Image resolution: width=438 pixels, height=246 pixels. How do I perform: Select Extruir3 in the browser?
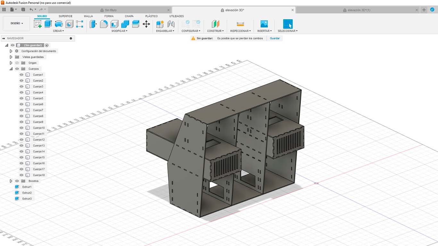click(27, 199)
